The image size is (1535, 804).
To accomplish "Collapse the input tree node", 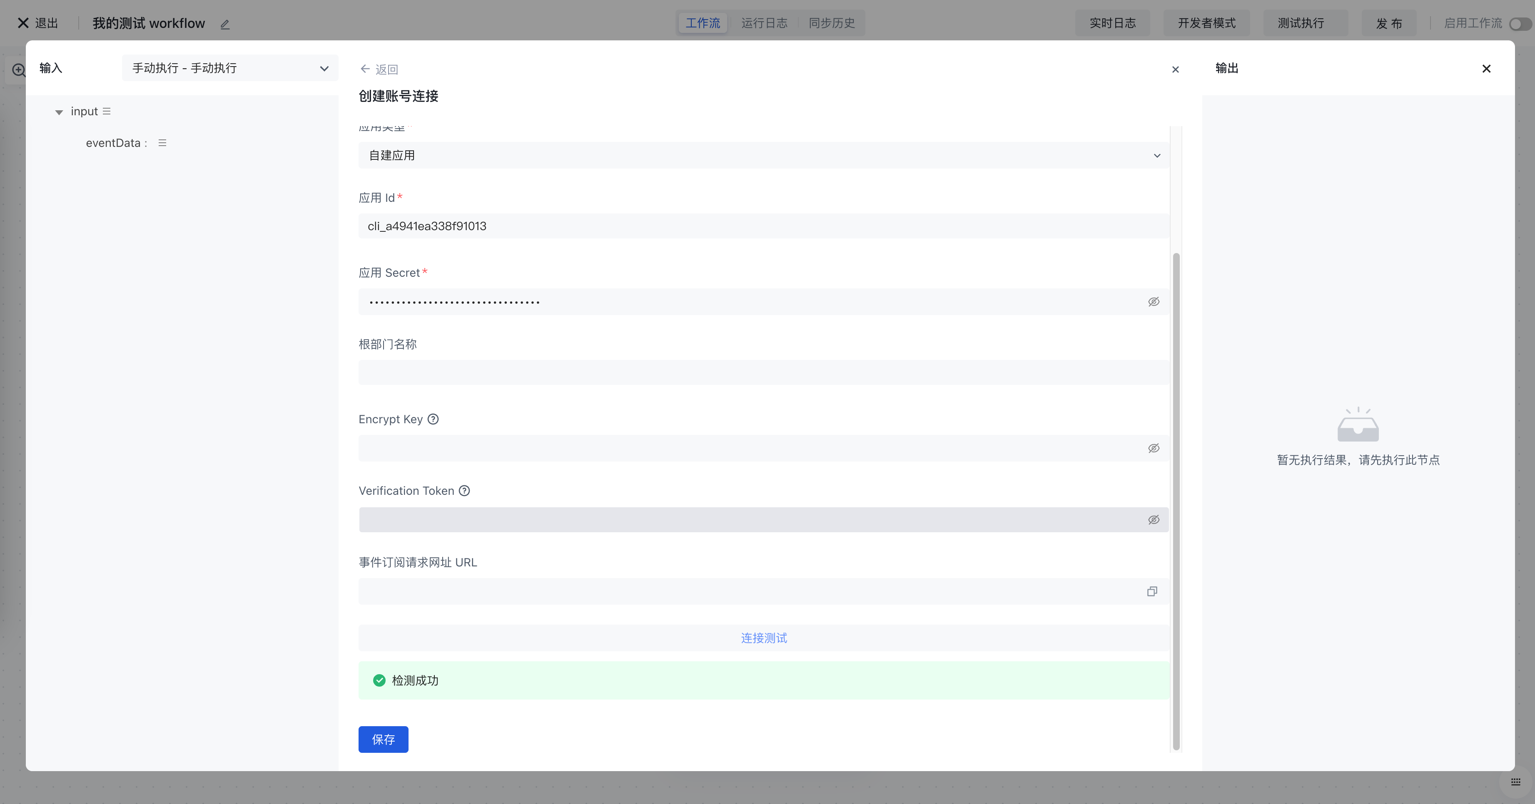I will click(59, 112).
